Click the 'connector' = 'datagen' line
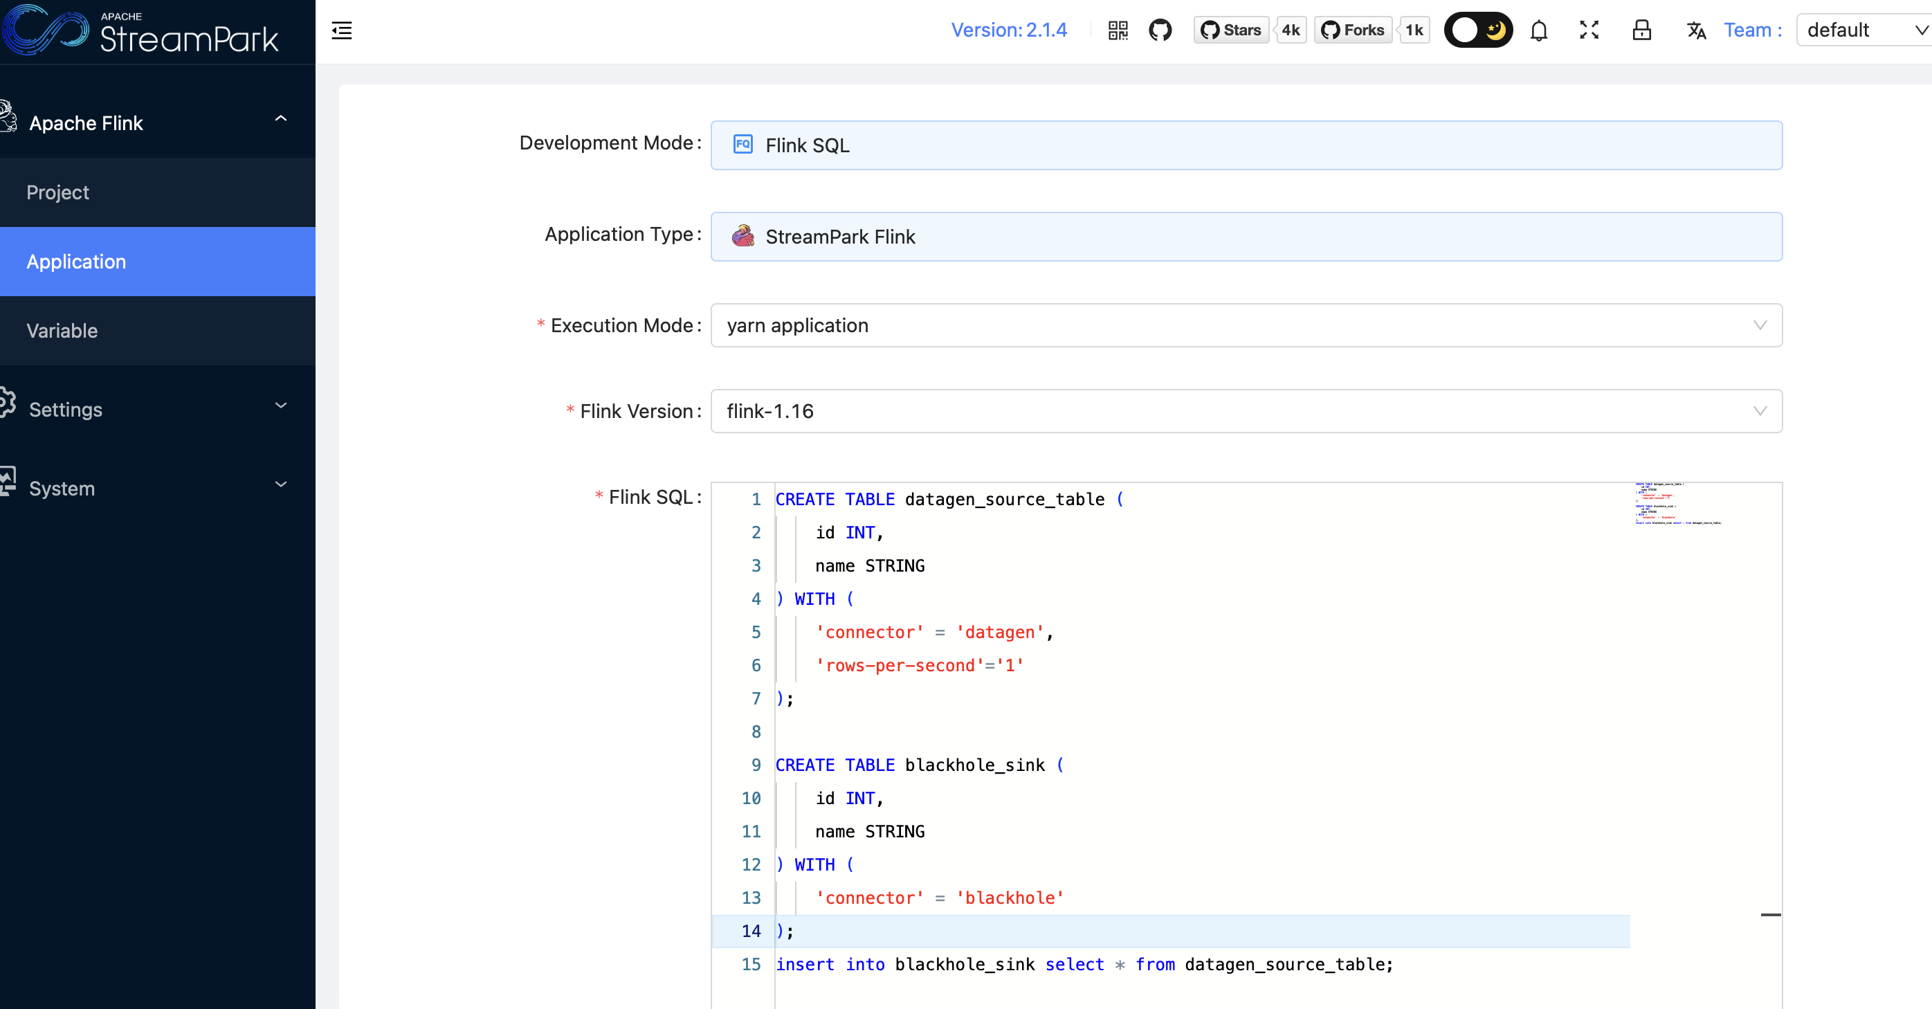The width and height of the screenshot is (1932, 1009). pyautogui.click(x=934, y=633)
